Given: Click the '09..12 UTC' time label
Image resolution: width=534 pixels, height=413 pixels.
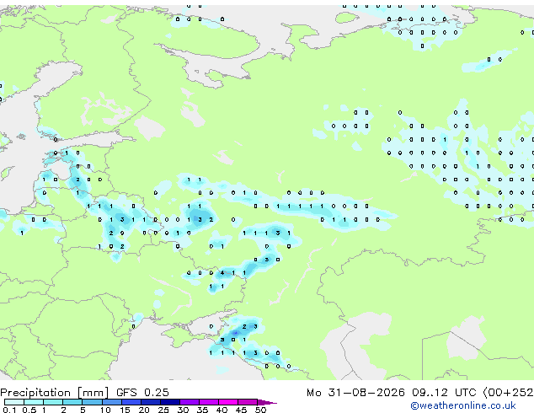Looking at the screenshot, I should click(444, 393).
